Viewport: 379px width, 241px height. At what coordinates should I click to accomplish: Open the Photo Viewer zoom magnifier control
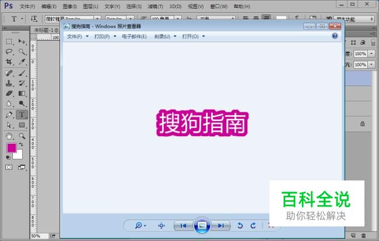(x=141, y=225)
